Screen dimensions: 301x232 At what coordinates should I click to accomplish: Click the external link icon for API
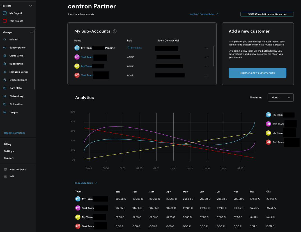(x=6, y=176)
